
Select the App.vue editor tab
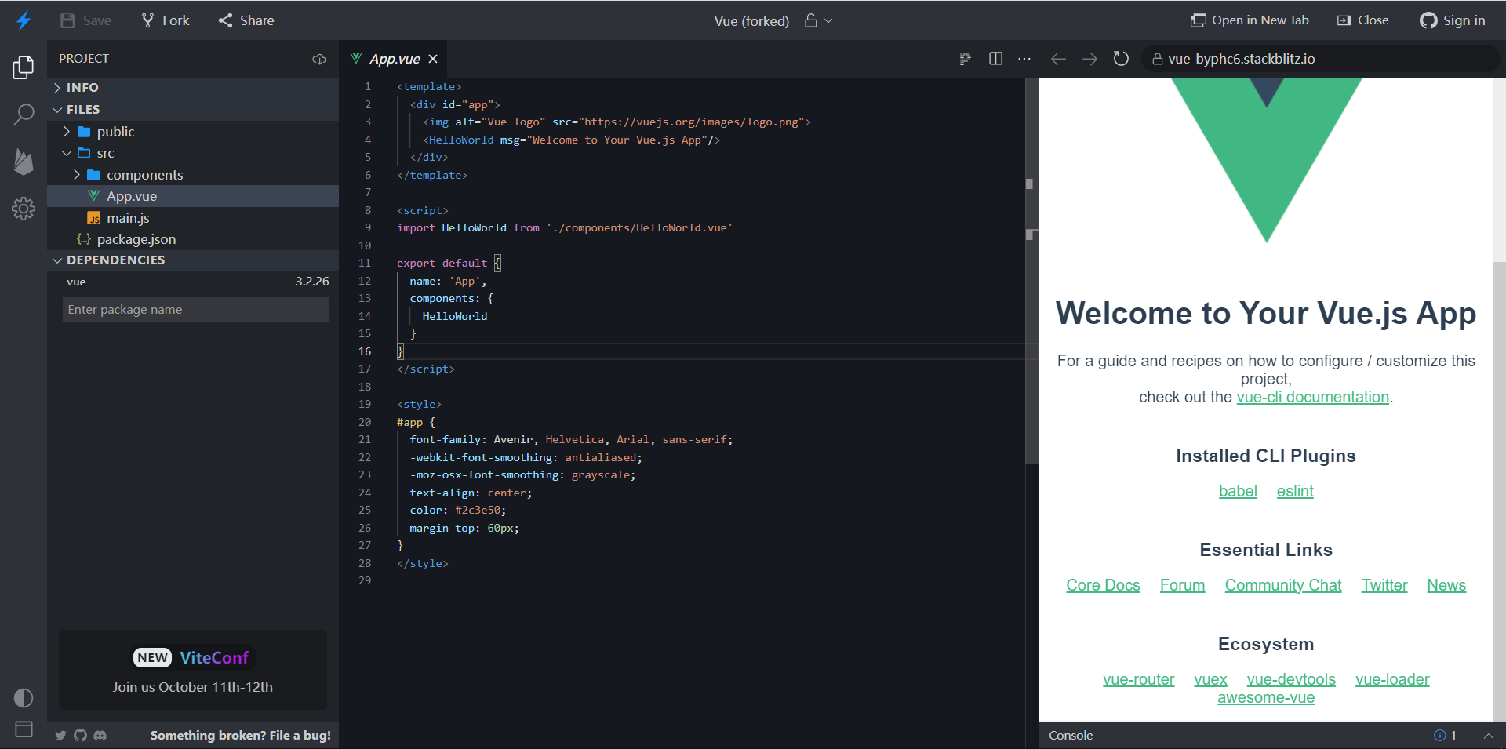(395, 59)
